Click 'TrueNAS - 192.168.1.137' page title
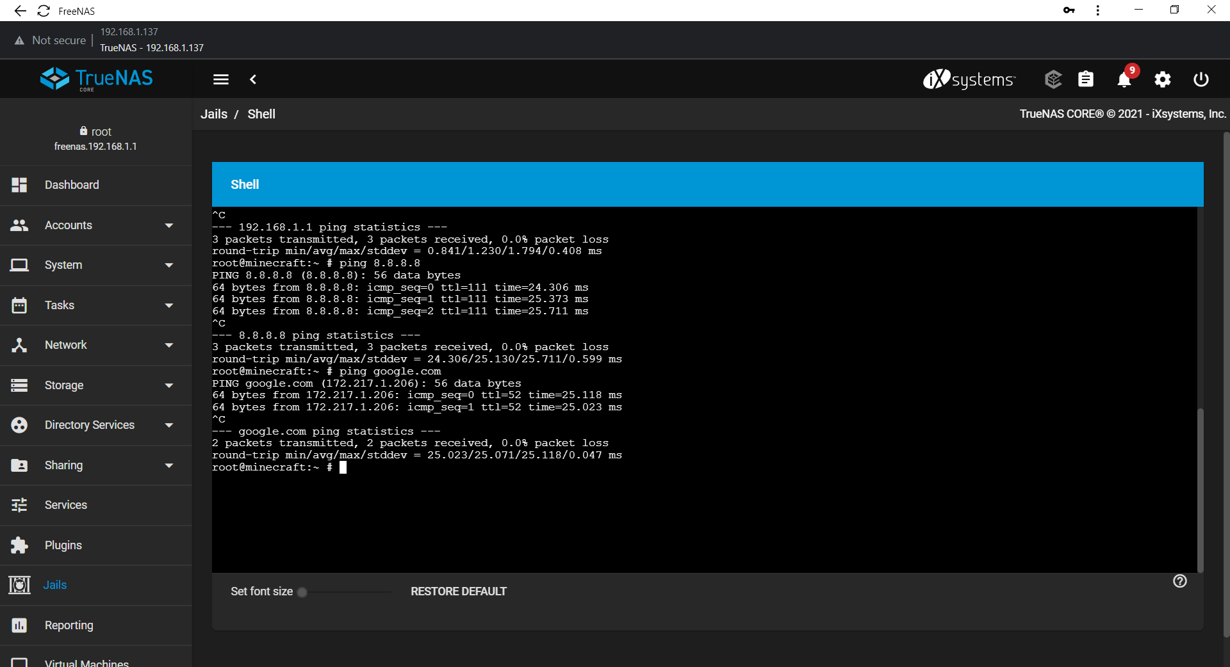 tap(152, 48)
